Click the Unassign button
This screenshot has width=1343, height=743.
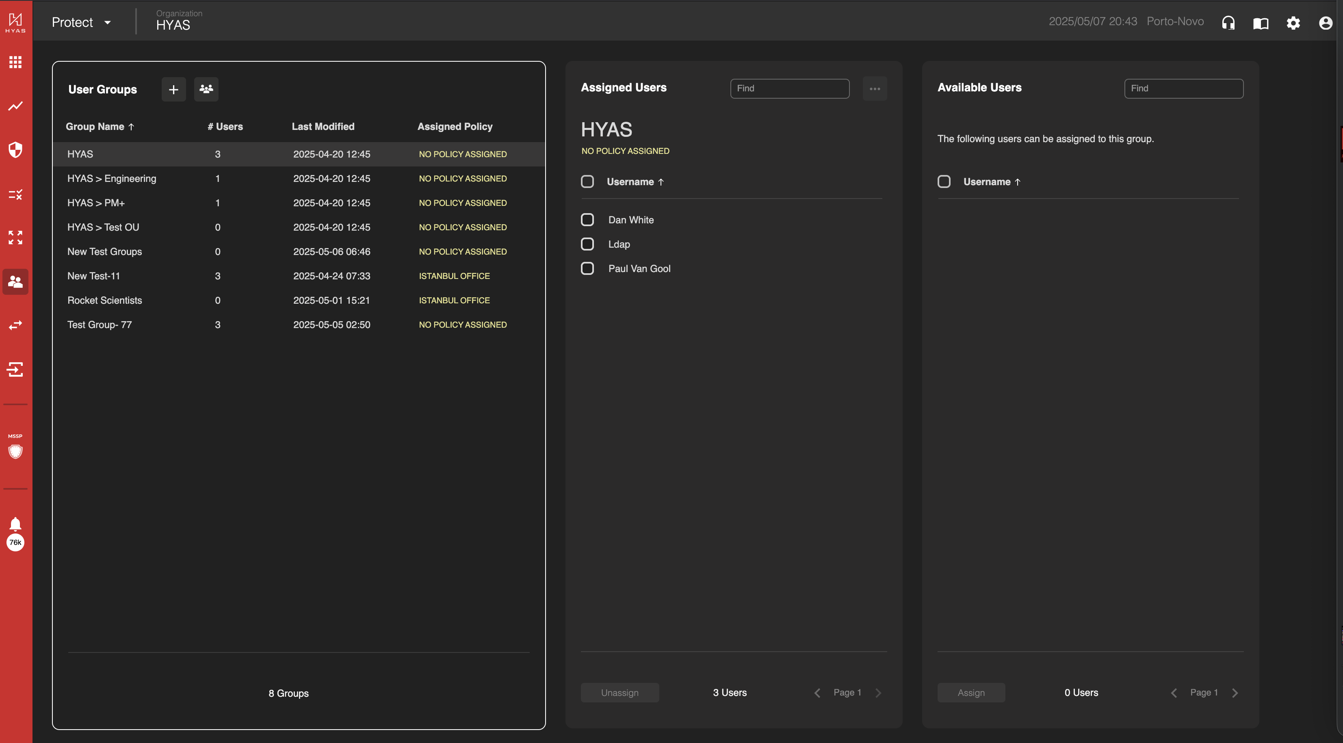(620, 693)
